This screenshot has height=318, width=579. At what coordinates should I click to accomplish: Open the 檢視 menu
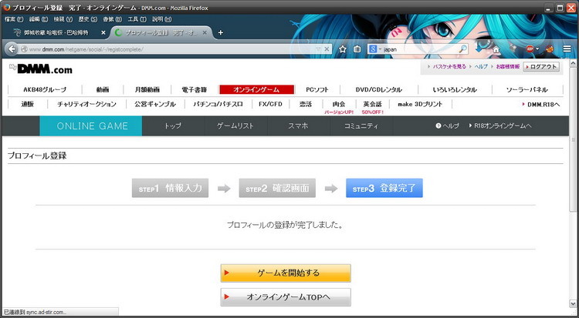63,19
